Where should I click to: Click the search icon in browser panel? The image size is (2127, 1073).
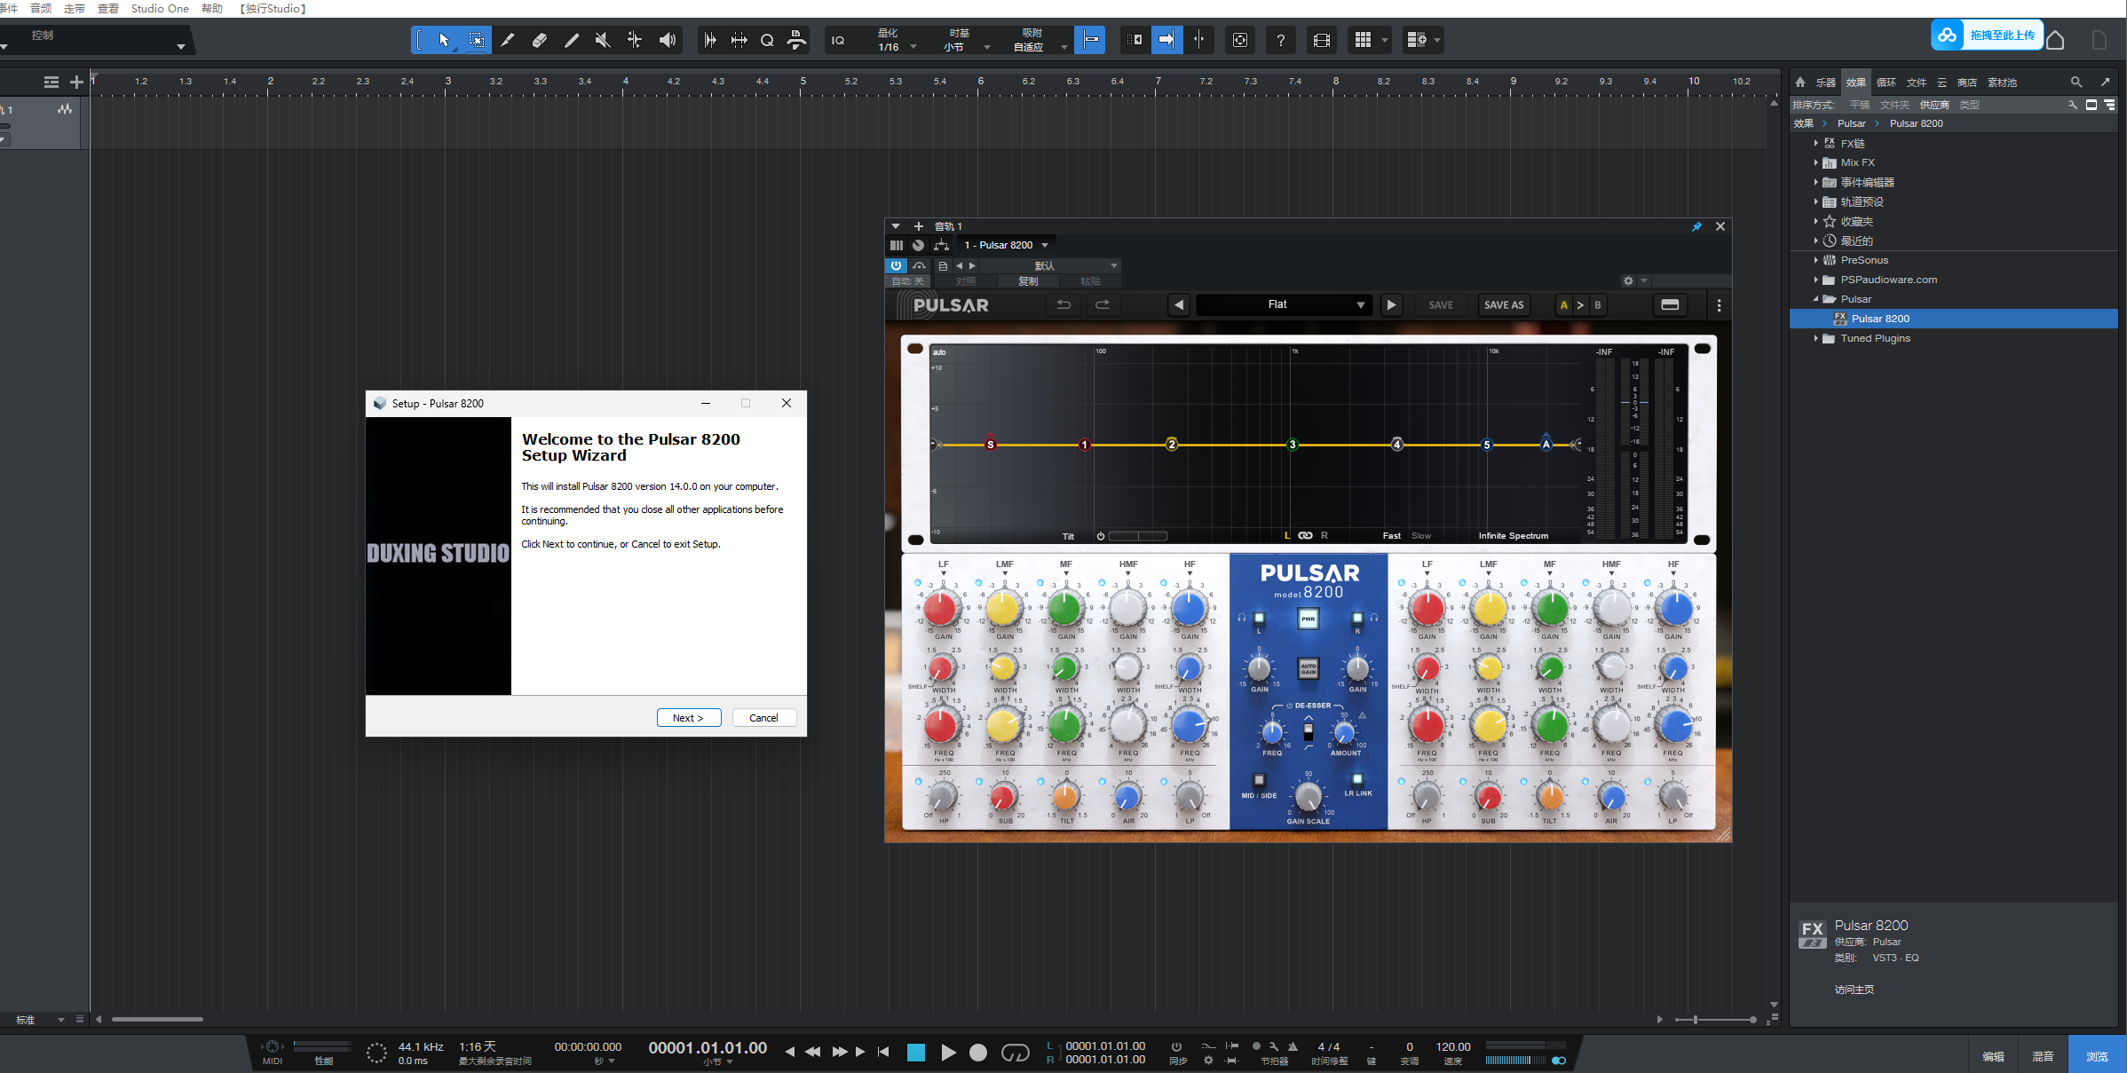click(x=2076, y=82)
